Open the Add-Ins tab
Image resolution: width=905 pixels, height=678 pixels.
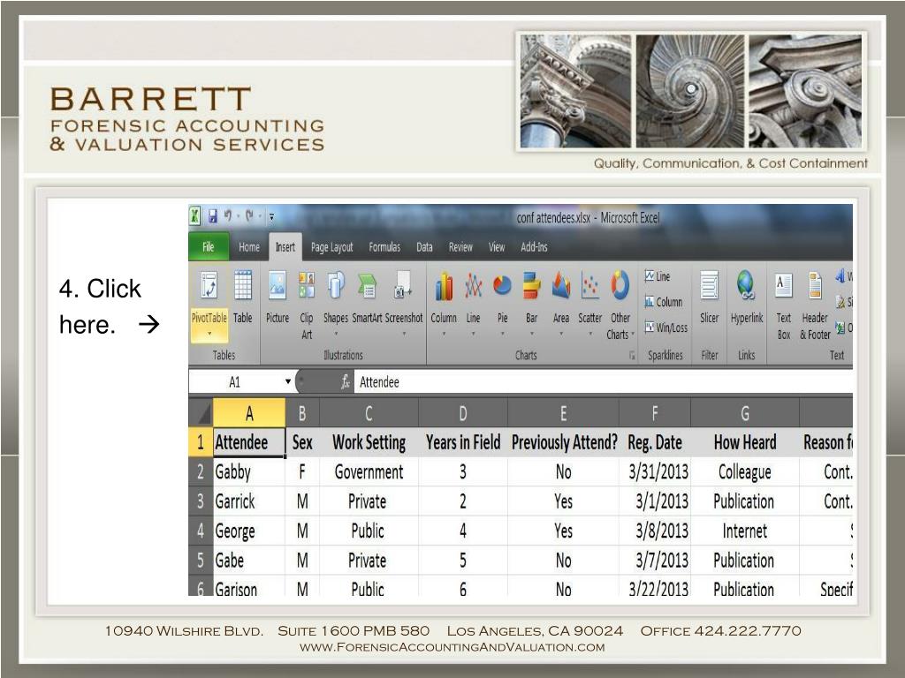point(534,247)
